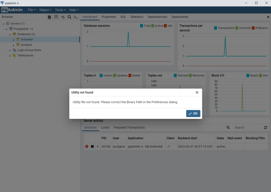Open the File menu
This screenshot has height=192, width=271.
32,10
